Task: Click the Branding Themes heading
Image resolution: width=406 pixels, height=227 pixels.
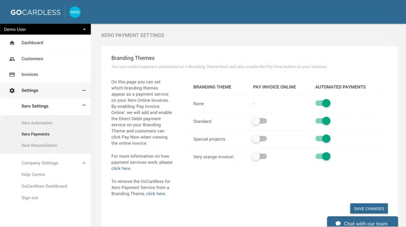Action: click(133, 58)
